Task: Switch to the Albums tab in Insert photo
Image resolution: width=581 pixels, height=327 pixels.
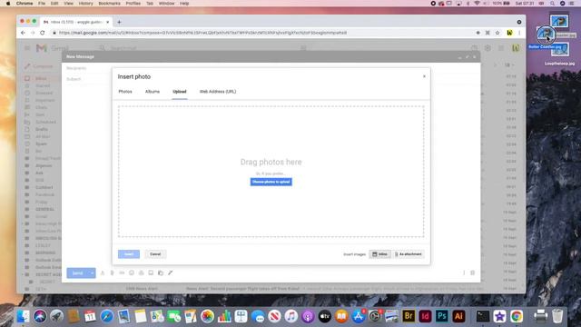Action: tap(153, 92)
